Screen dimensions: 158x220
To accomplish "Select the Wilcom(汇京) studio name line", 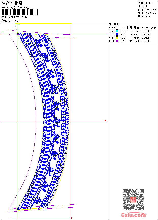I will point(16,8).
